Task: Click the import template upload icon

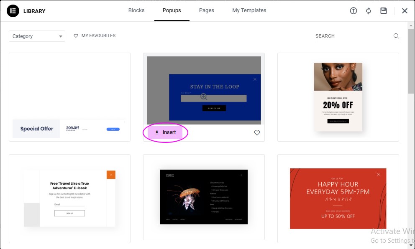Action: pos(354,10)
